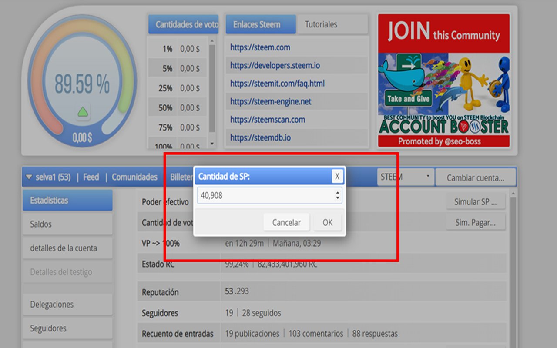This screenshot has width=557, height=348.
Task: Open the https://steem.com link
Action: click(260, 47)
